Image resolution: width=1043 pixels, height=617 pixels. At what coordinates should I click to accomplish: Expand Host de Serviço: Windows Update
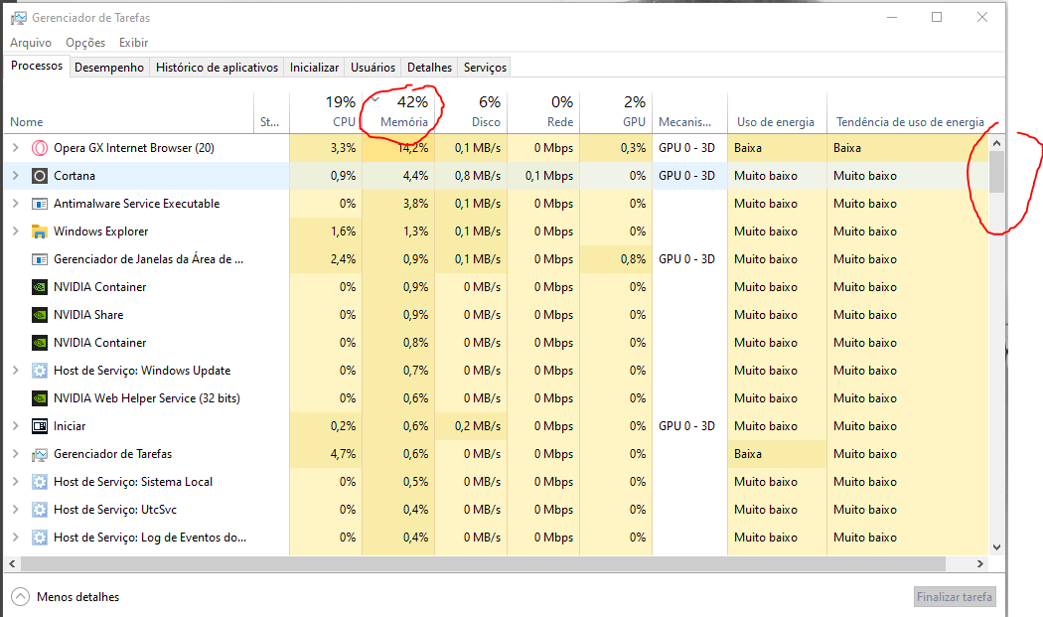15,371
